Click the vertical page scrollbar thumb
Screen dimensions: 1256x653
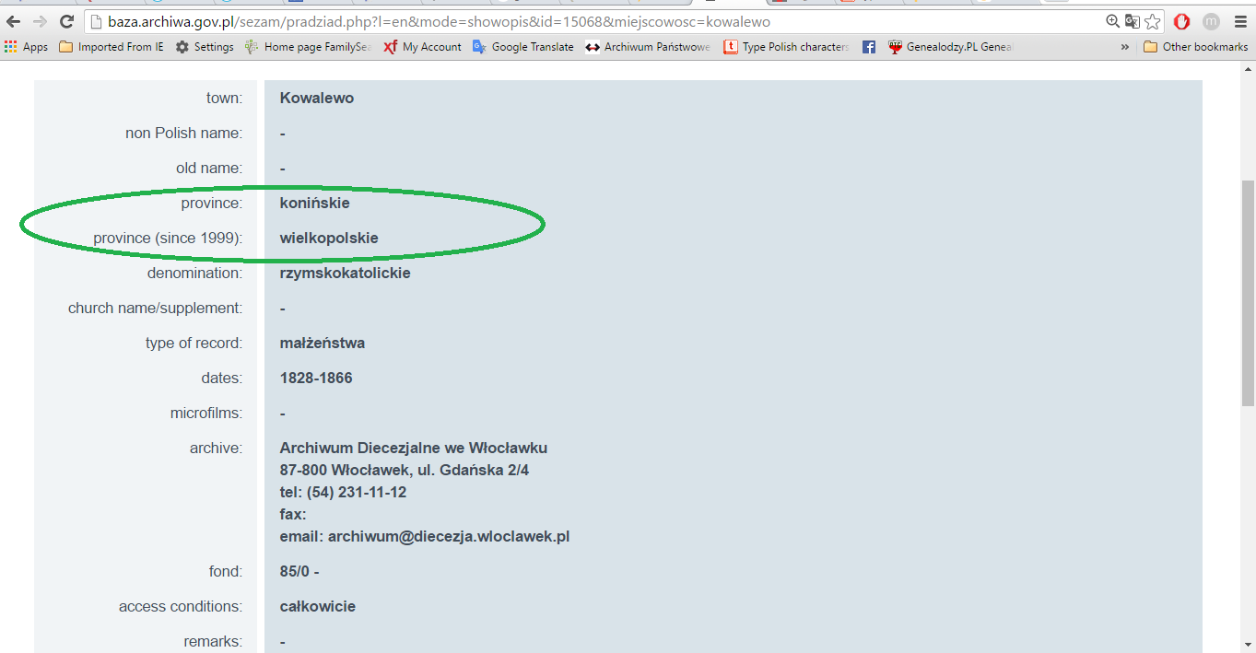point(1248,293)
